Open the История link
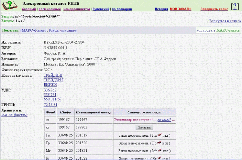This screenshot has height=160, width=242. click(161, 9)
